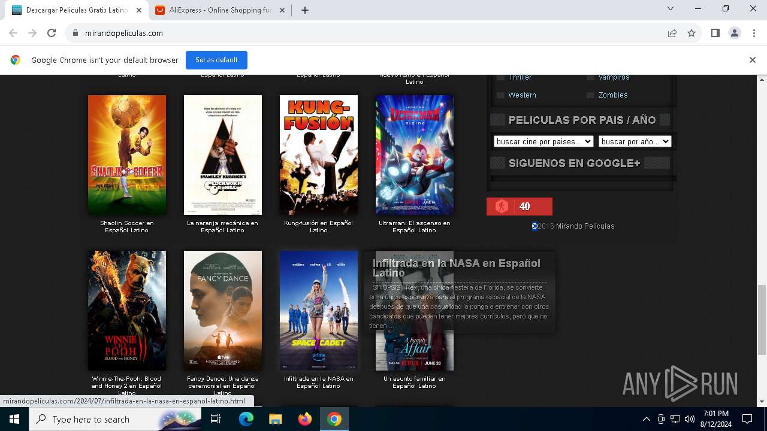Viewport: 767px width, 431px height.
Task: Click the page vertical scrollbar thumb
Action: pyautogui.click(x=762, y=320)
